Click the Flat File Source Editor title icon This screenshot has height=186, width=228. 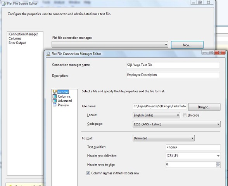coord(4,3)
